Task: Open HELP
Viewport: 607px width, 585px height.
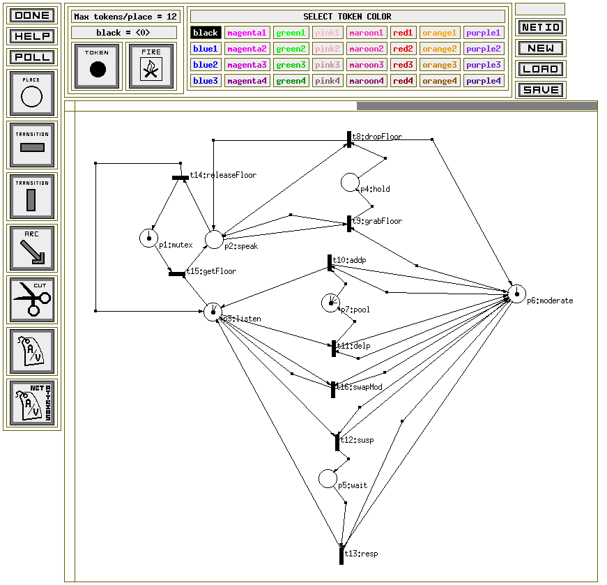Action: [x=31, y=36]
